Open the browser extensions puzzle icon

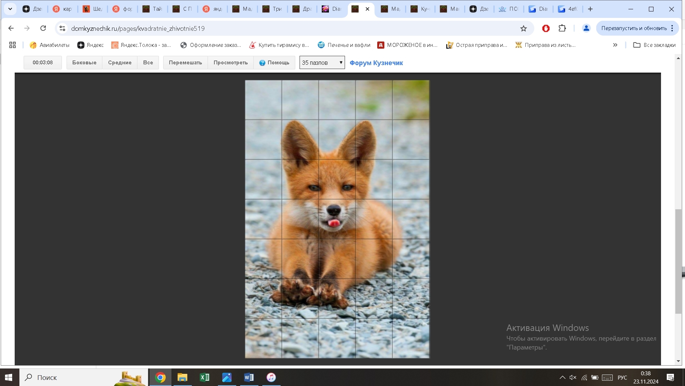562,28
